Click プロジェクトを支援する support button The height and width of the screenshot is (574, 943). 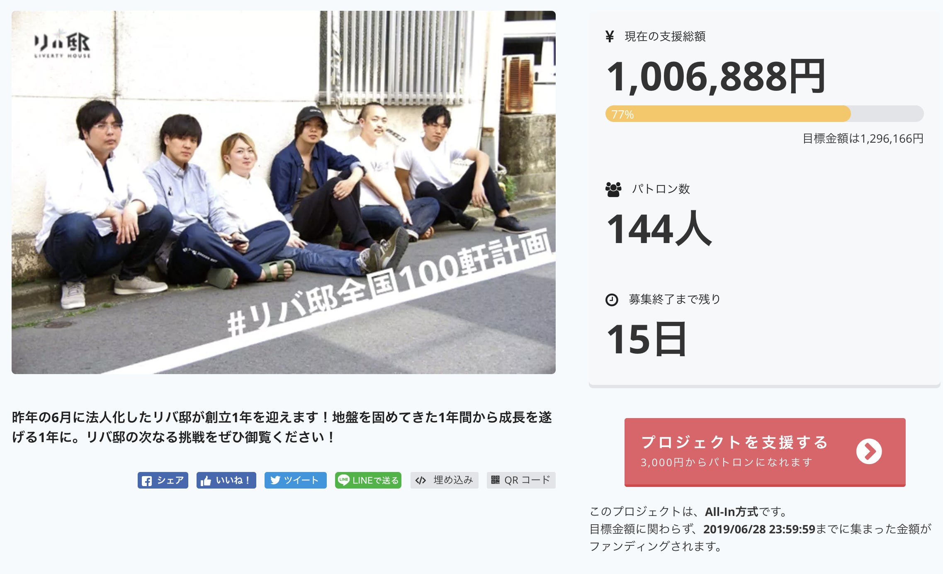[x=734, y=443]
